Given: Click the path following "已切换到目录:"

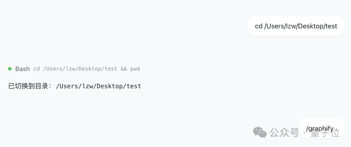Looking at the screenshot, I should [x=98, y=86].
